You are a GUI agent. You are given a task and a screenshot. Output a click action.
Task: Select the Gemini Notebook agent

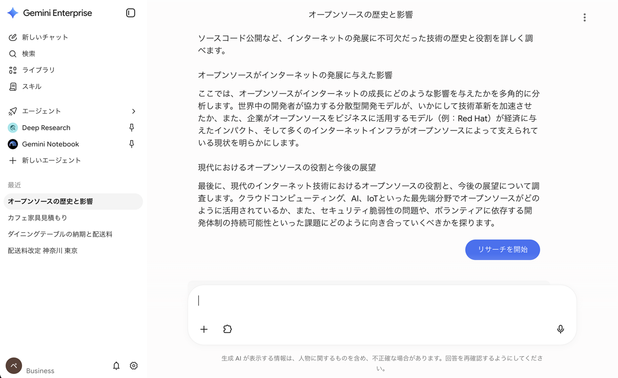point(50,144)
